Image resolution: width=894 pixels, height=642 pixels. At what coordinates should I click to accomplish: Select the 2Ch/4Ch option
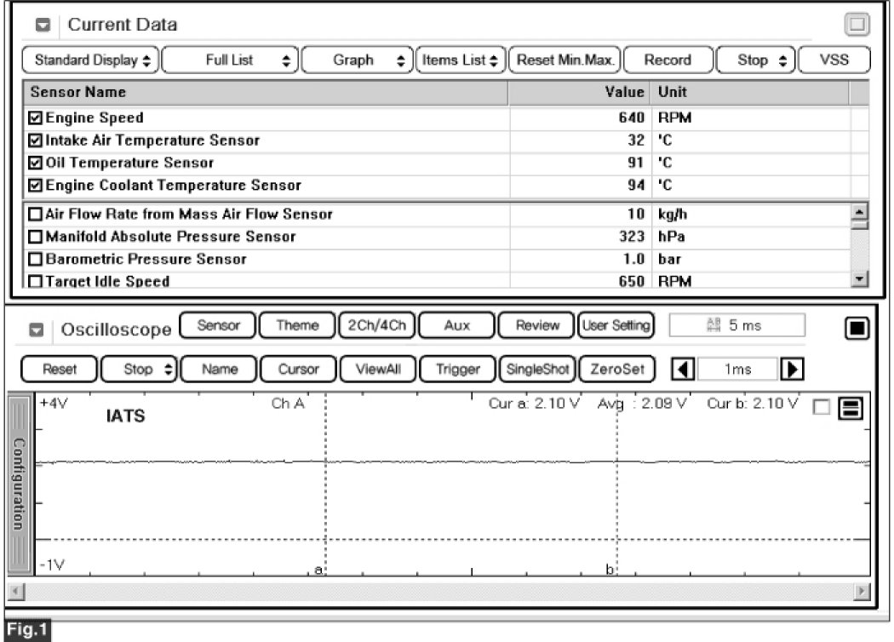coord(377,325)
